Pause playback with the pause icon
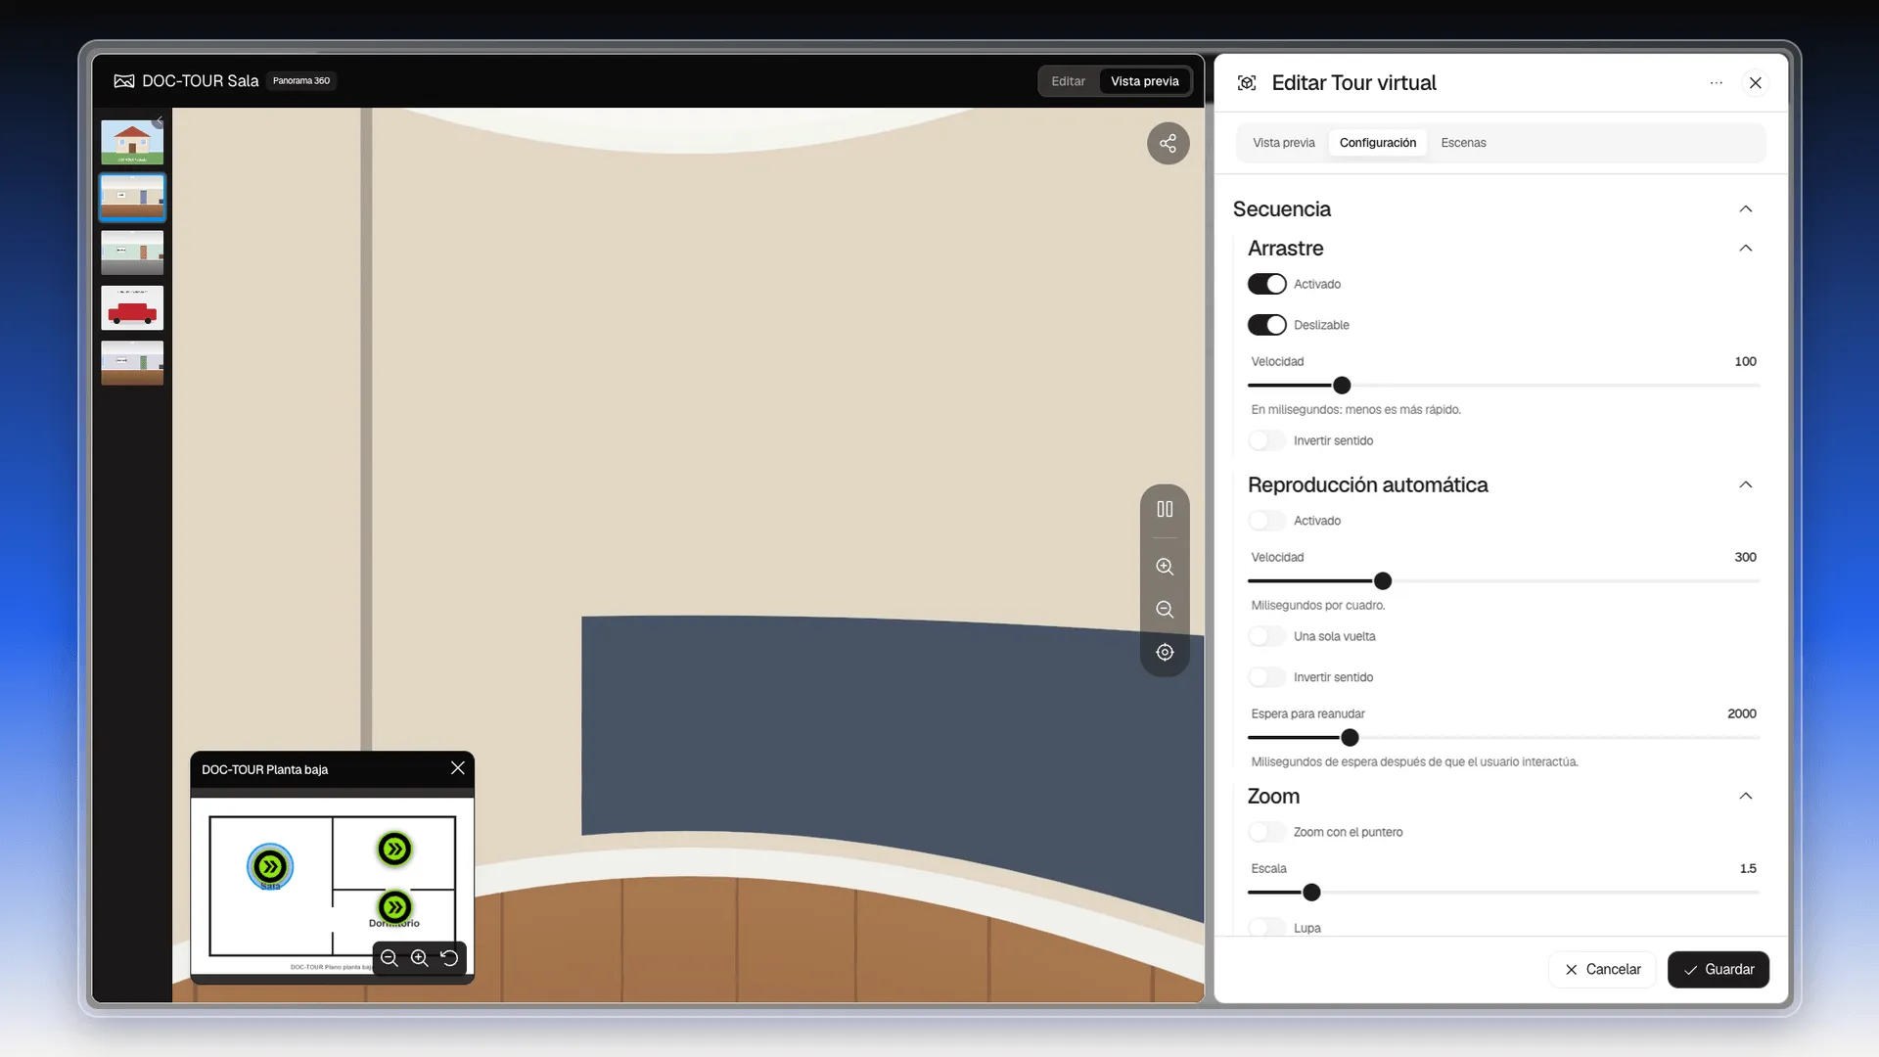Image resolution: width=1879 pixels, height=1057 pixels. (1165, 509)
